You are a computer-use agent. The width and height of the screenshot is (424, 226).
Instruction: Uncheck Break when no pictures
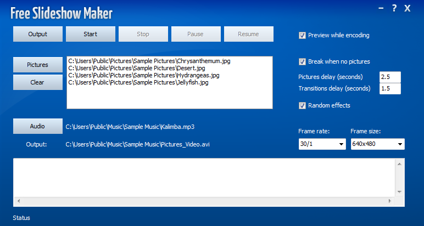[x=302, y=61]
